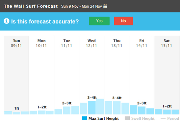Click the info icon beside accuracy question

6,21
